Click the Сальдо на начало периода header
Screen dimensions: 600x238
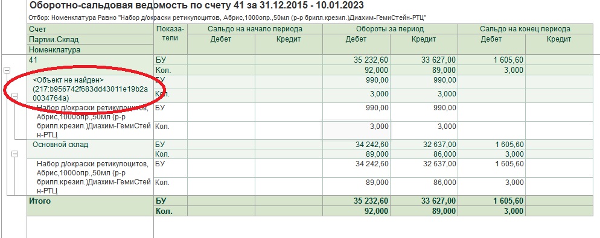pyautogui.click(x=255, y=29)
